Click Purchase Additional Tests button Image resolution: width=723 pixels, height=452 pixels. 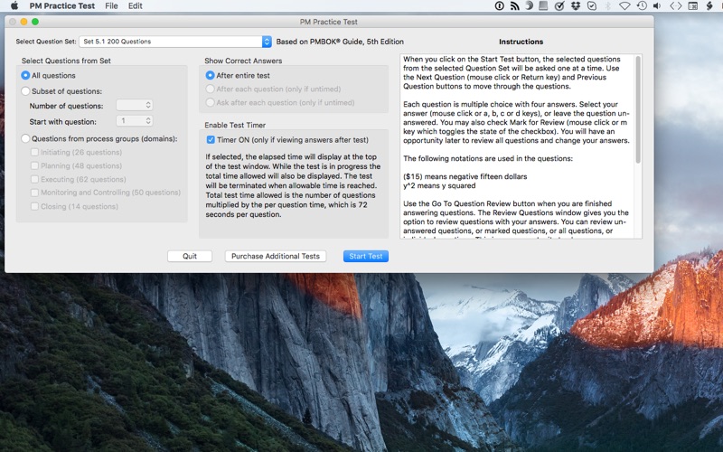click(x=276, y=256)
